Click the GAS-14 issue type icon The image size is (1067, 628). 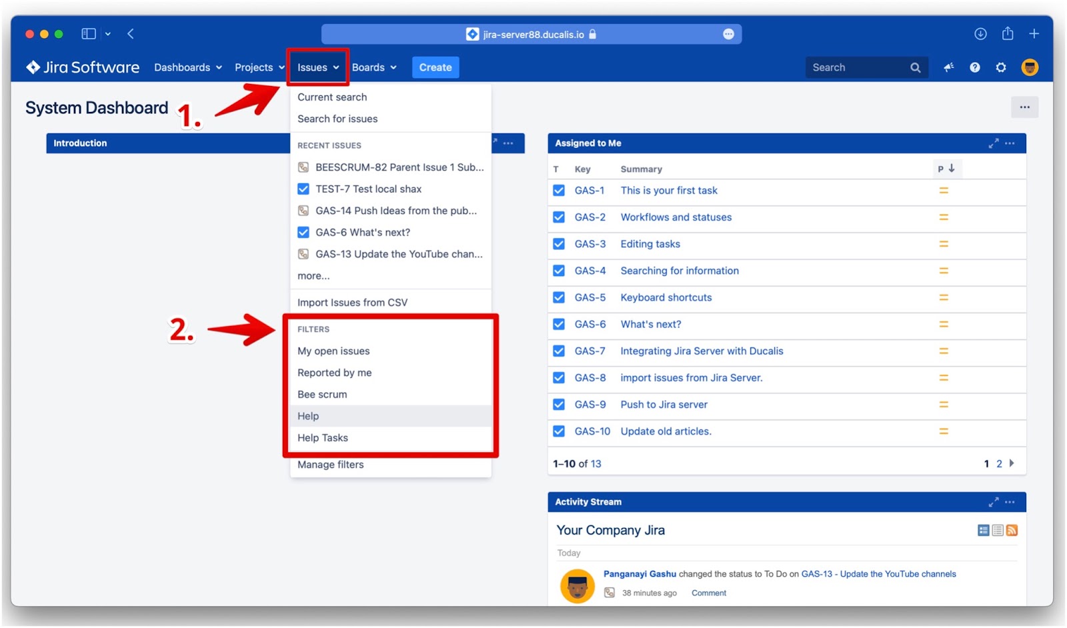[x=303, y=211]
